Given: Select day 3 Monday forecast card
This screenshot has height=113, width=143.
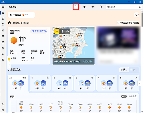Looking at the screenshot, I should point(84,83).
